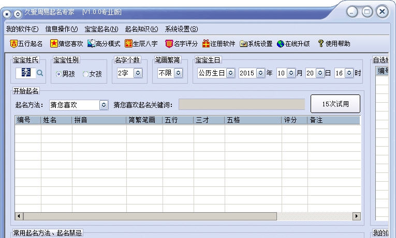Click the 在线升级 globe icon

coord(281,44)
